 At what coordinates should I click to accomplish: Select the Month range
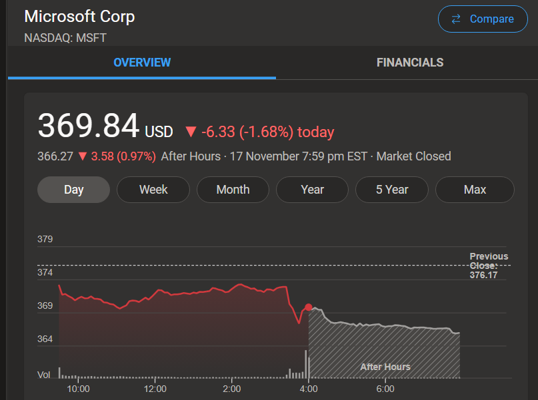[233, 190]
